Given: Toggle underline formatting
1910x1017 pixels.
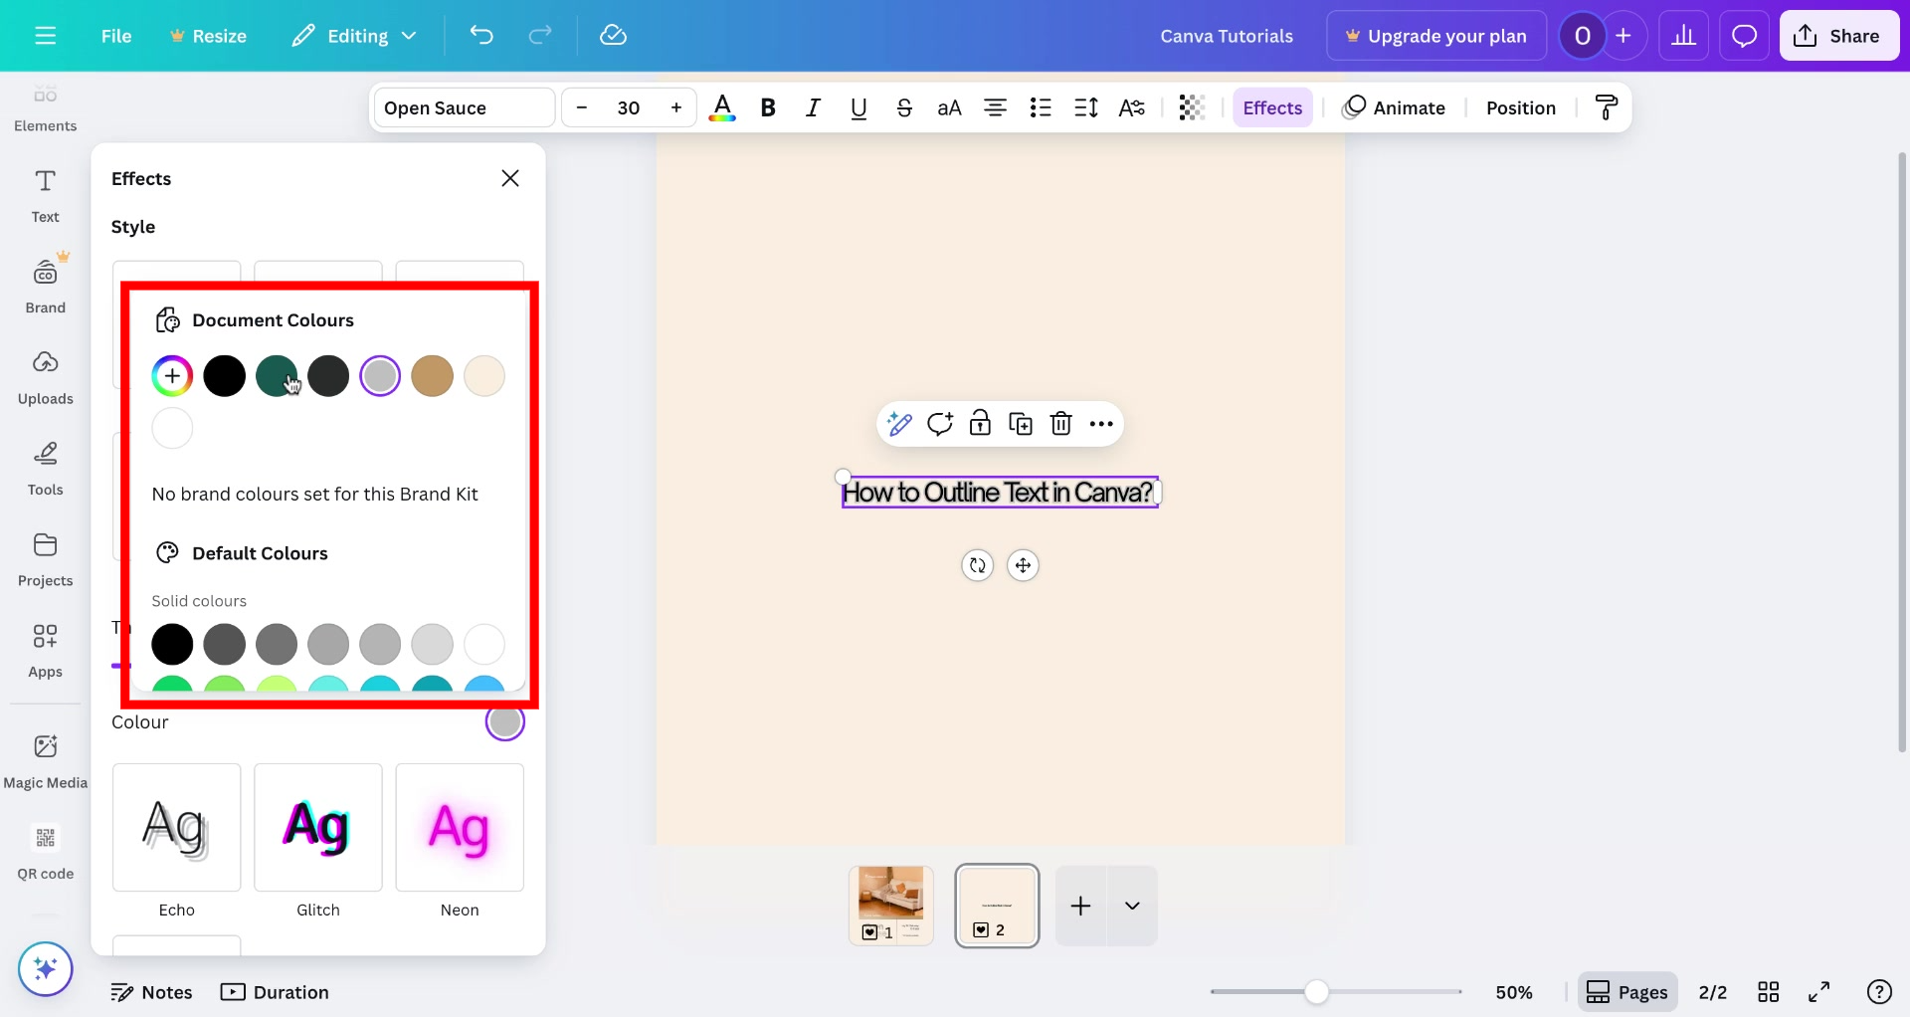Looking at the screenshot, I should (859, 107).
